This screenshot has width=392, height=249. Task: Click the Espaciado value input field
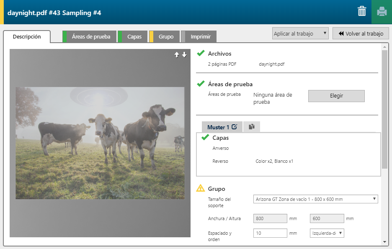(x=270, y=233)
